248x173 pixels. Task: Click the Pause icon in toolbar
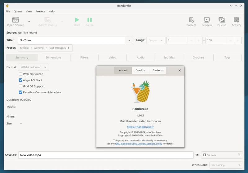[x=90, y=20]
